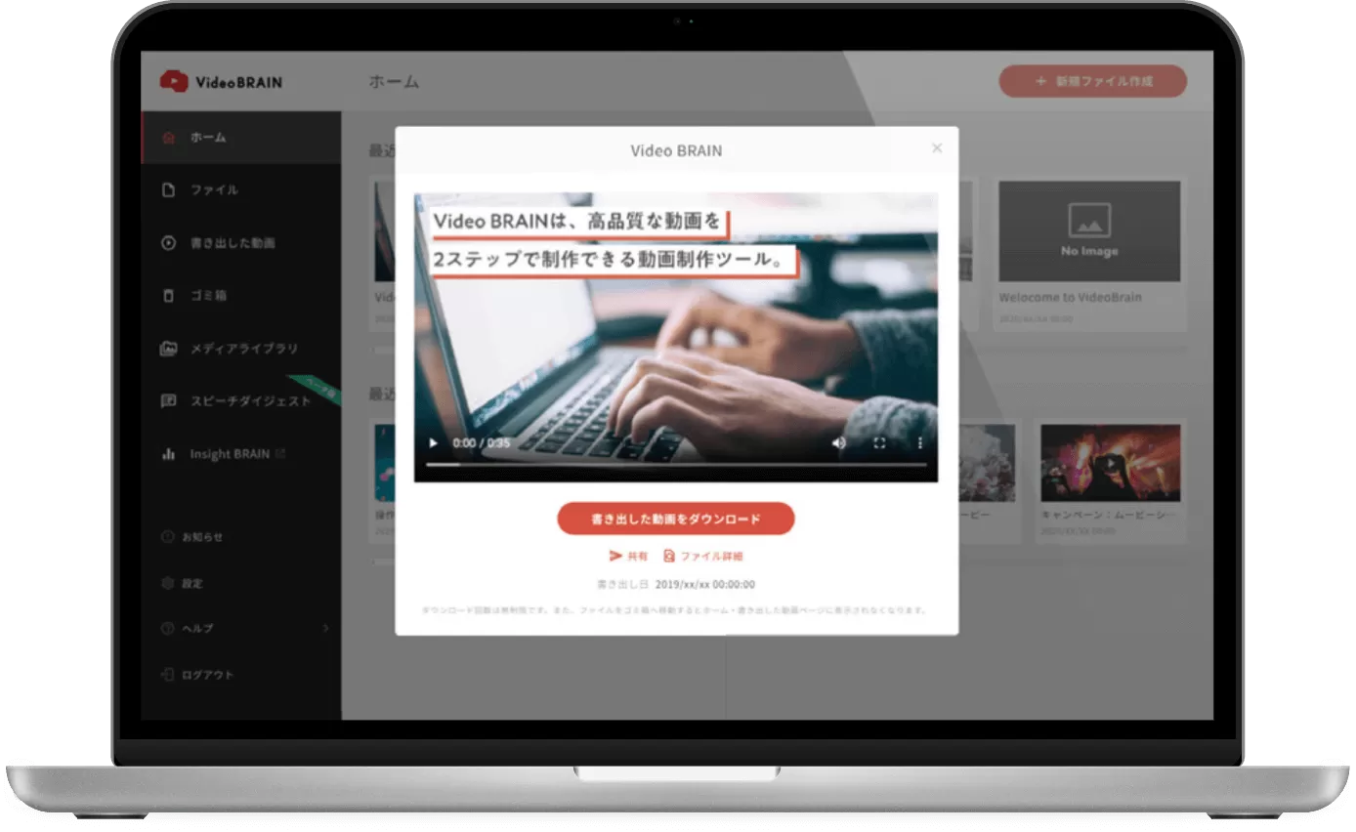The height and width of the screenshot is (832, 1356).
Task: Click the Video BRAIN dialog title
Action: tap(676, 151)
